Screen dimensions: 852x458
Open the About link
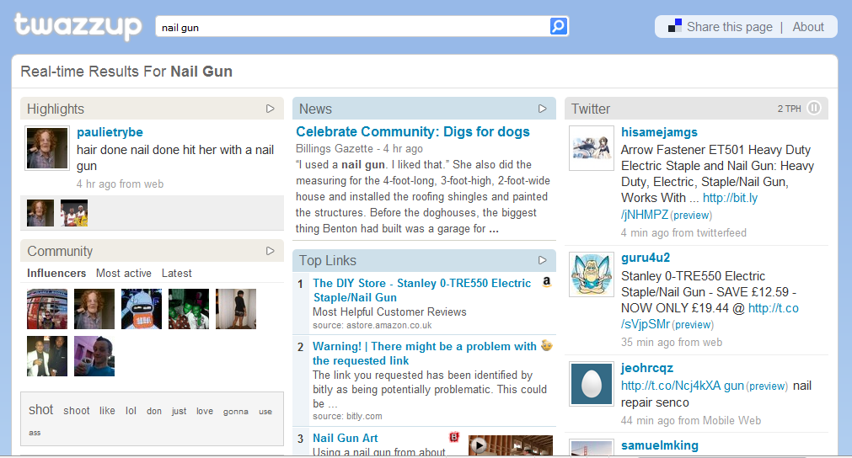pos(807,27)
